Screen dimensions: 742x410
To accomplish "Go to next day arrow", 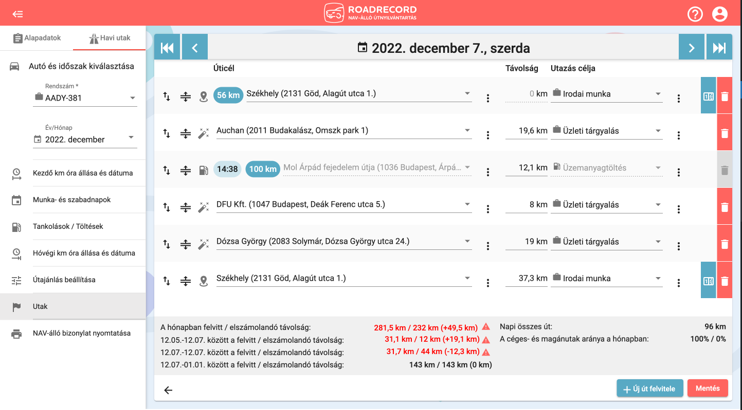I will tap(692, 48).
